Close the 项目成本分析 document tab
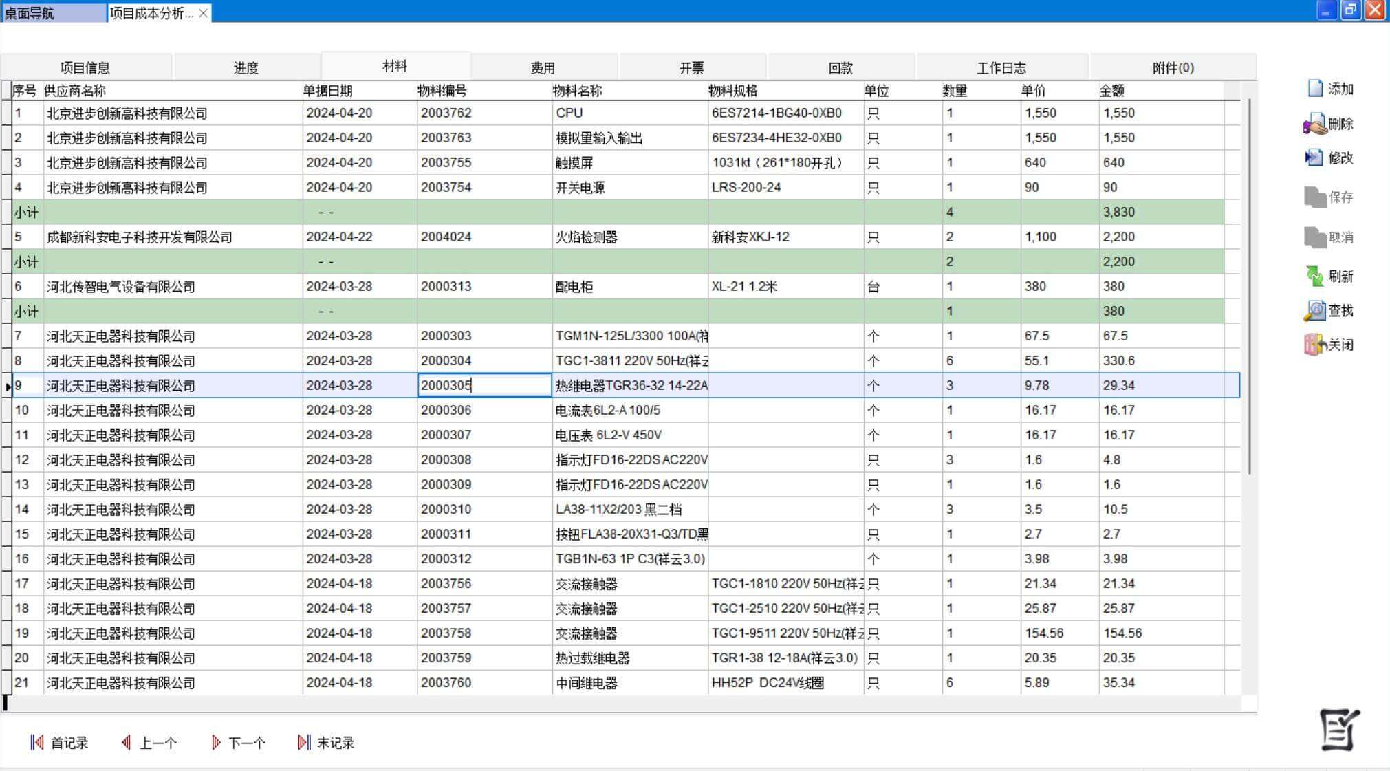This screenshot has width=1390, height=771. (x=203, y=13)
